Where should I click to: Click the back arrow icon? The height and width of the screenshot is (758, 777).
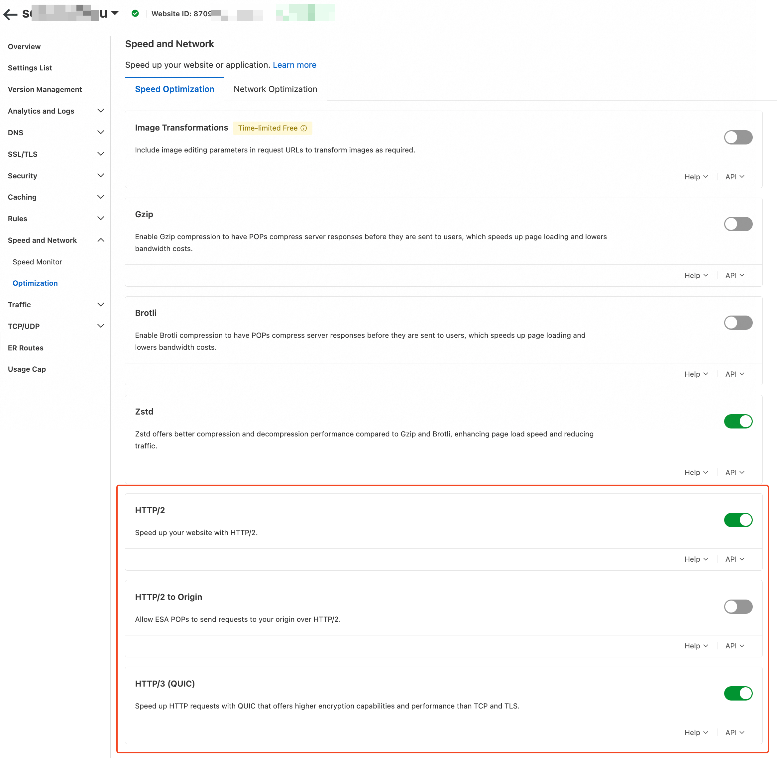[10, 14]
